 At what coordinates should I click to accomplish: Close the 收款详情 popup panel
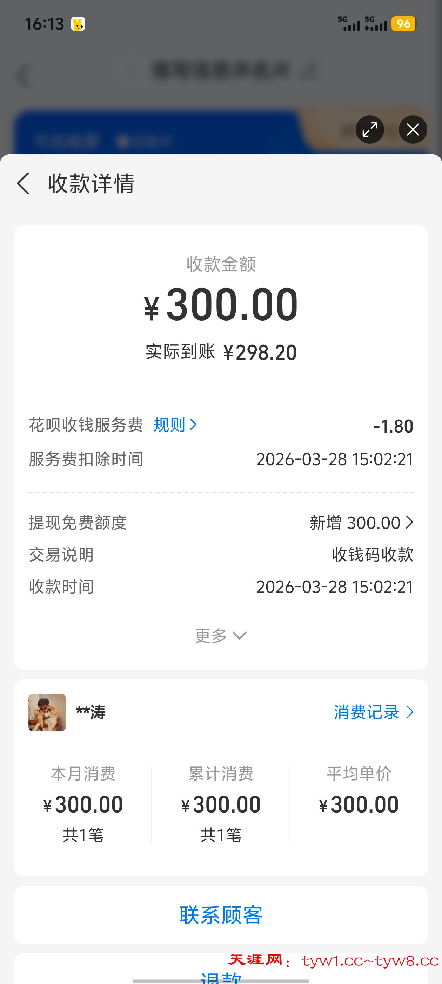[x=413, y=129]
